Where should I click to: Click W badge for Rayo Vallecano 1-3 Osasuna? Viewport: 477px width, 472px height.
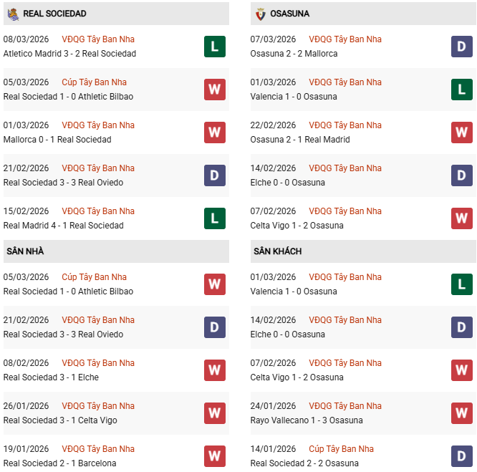click(x=461, y=413)
